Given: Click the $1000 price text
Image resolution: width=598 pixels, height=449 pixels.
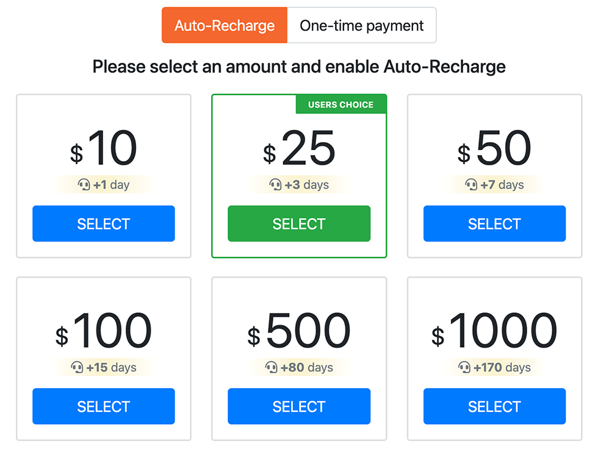Looking at the screenshot, I should 494,331.
